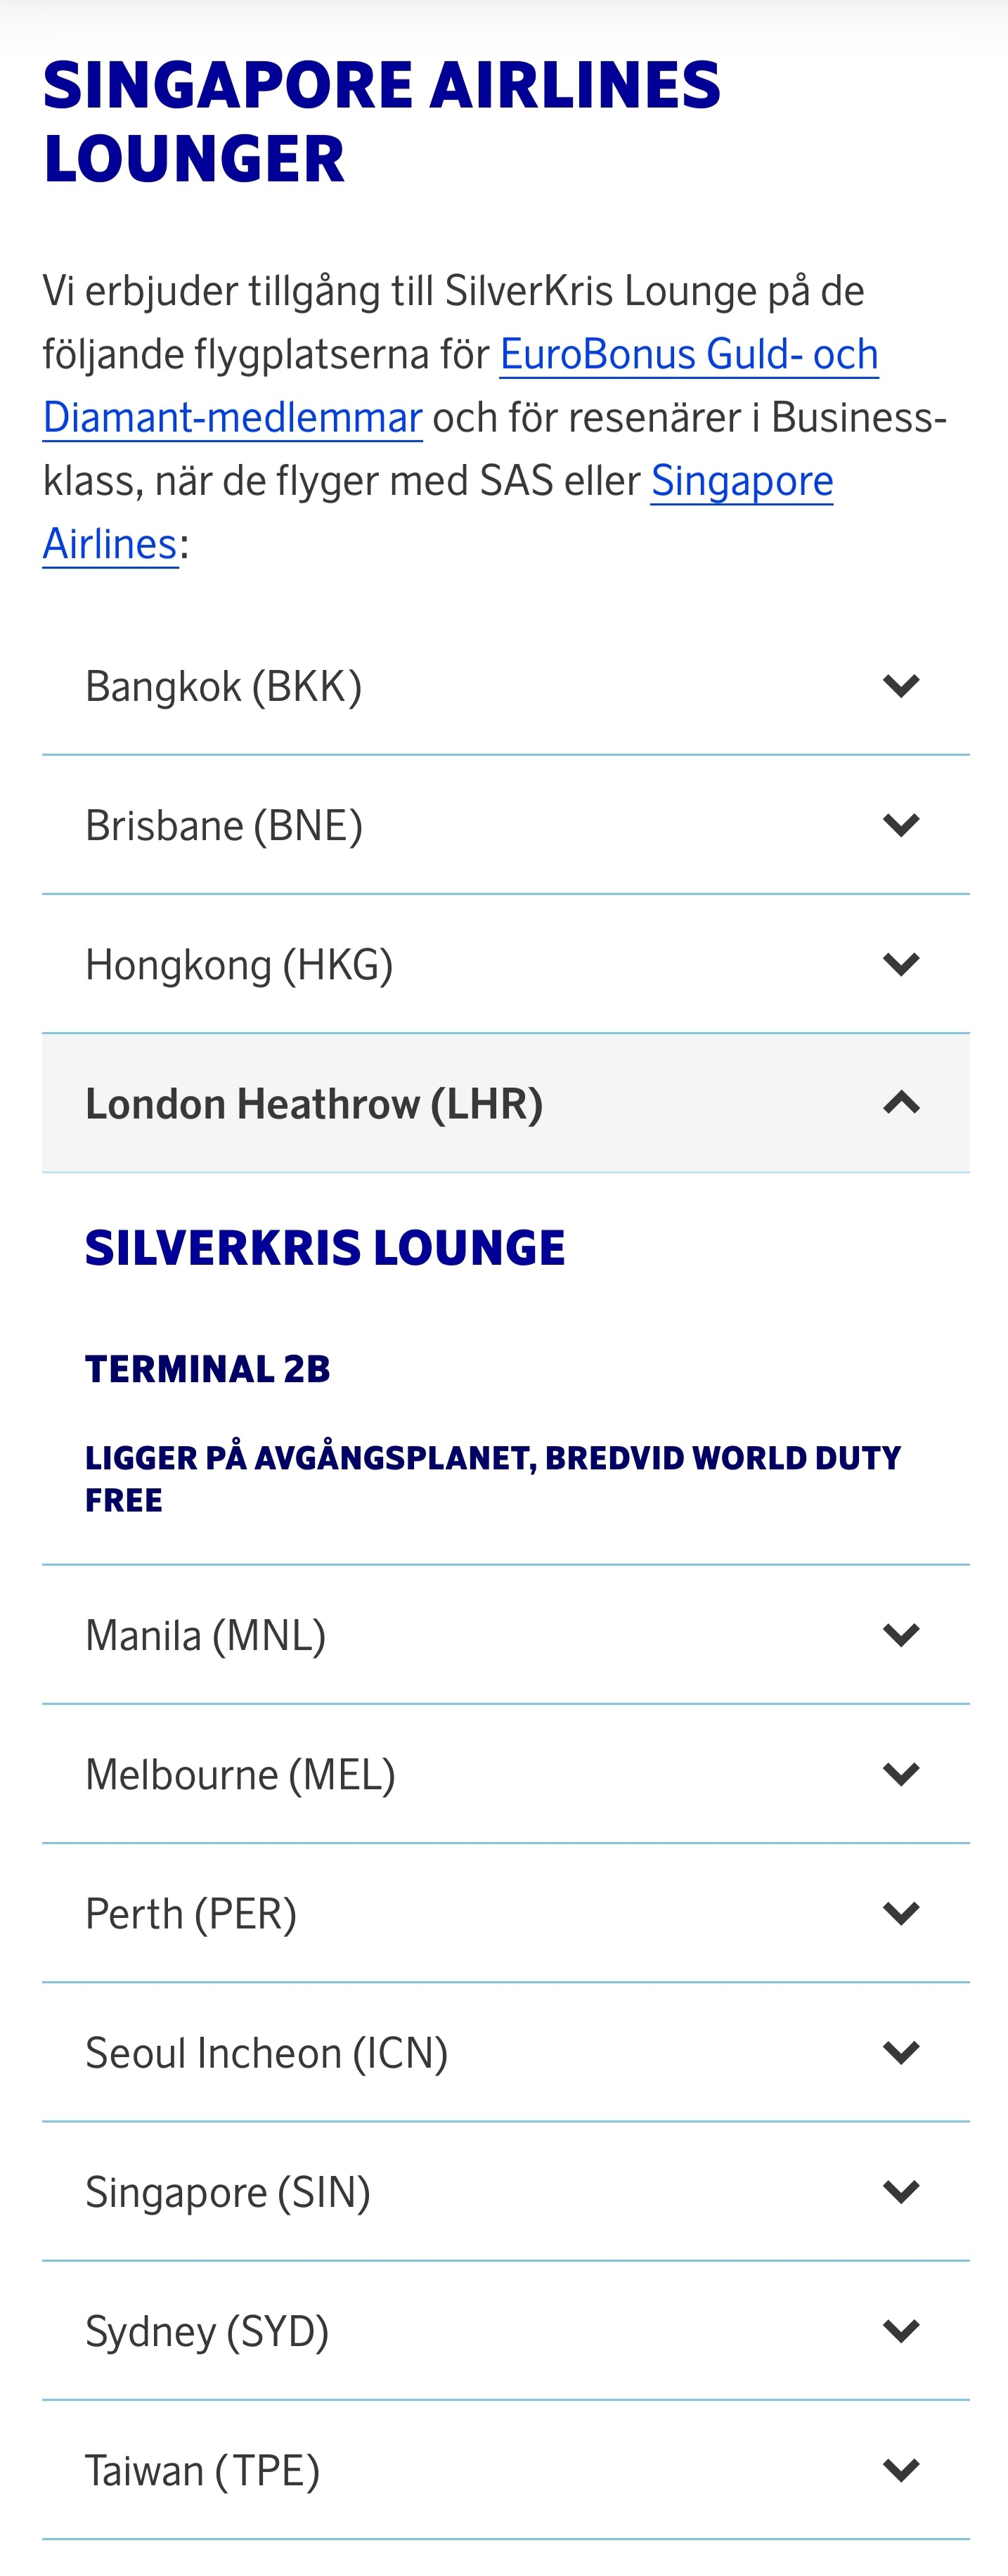This screenshot has width=1008, height=2576.
Task: Click the Singapore Airlines Lounger page title
Action: tap(381, 121)
